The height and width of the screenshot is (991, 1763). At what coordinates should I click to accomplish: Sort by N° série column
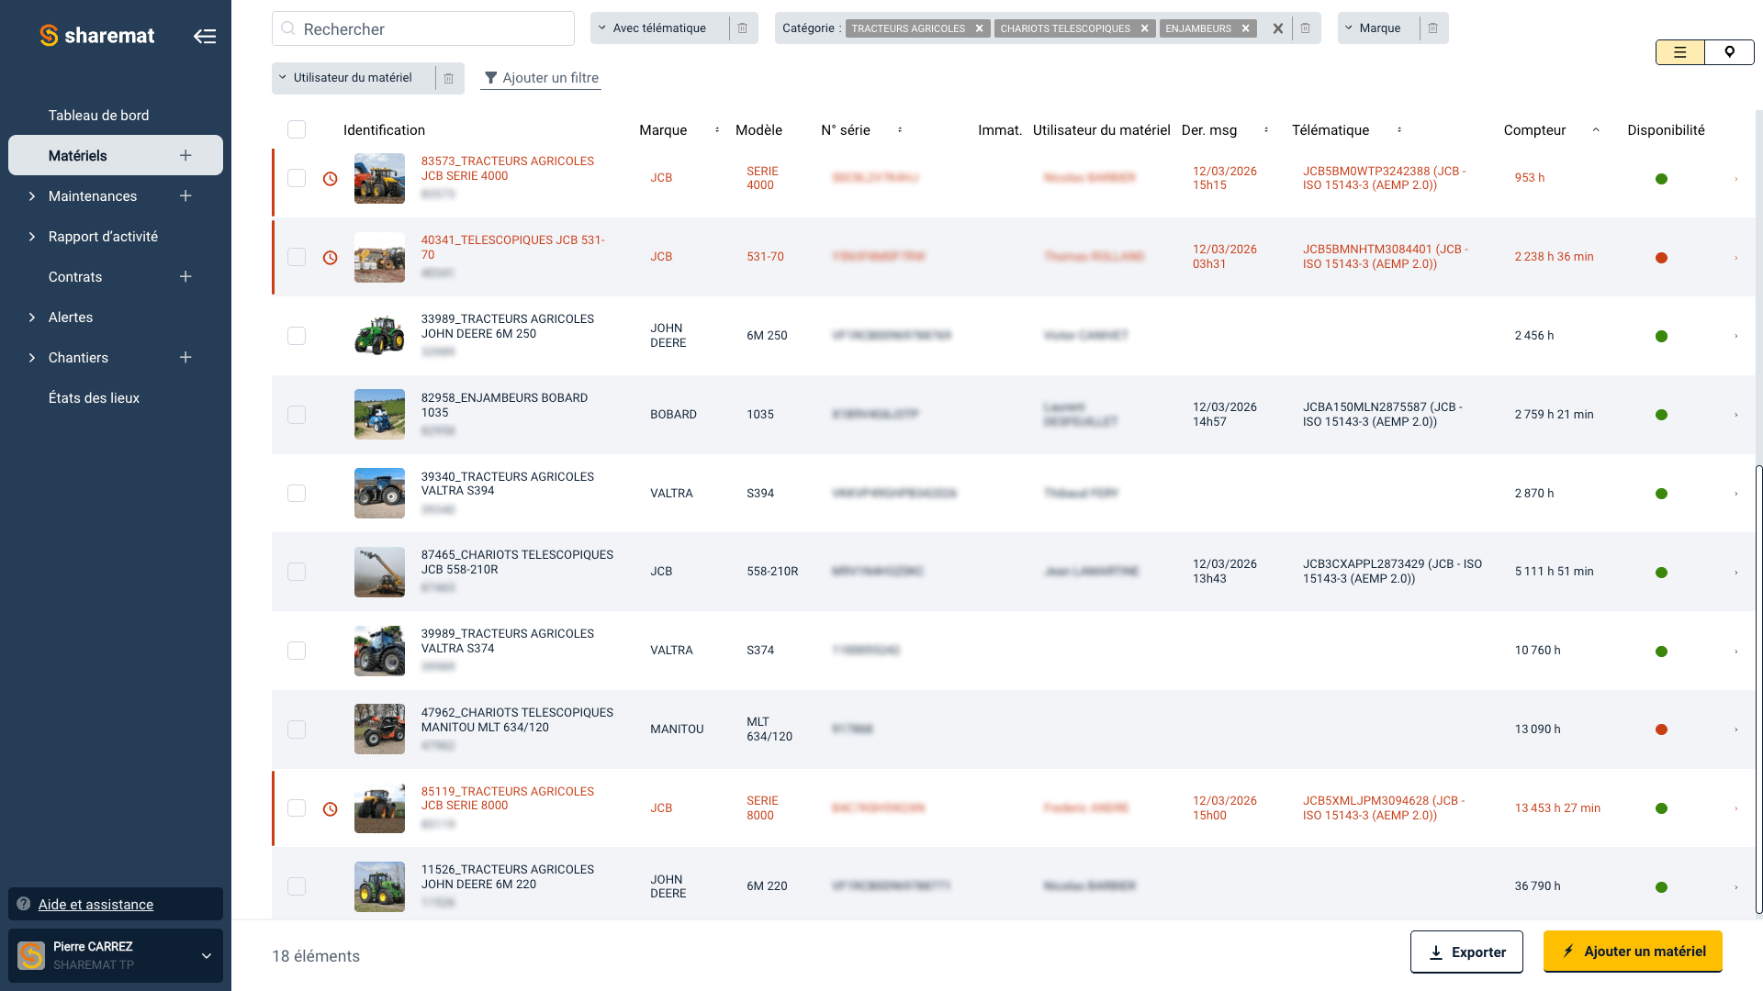900,130
